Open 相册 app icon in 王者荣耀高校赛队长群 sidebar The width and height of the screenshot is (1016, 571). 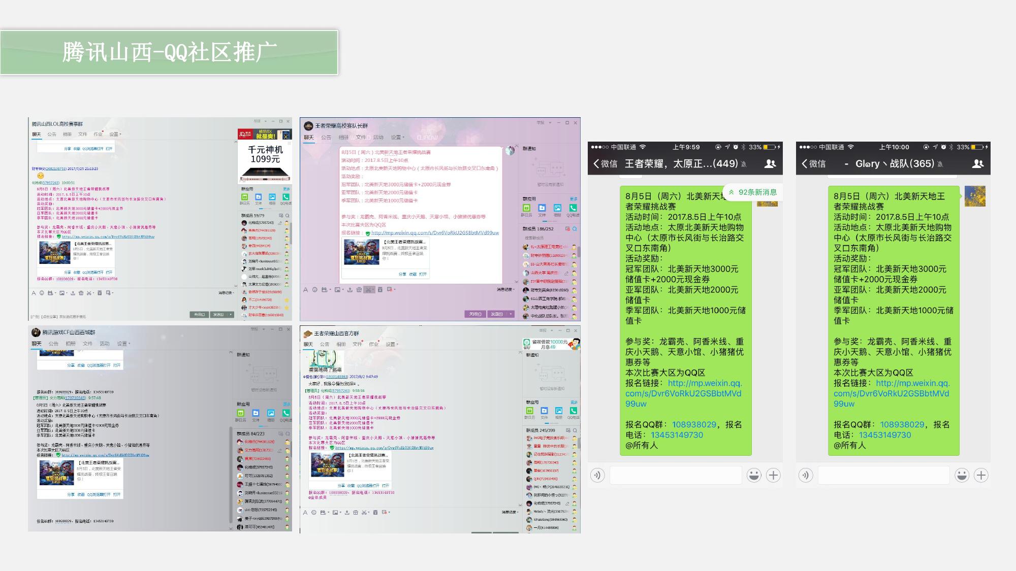click(x=557, y=208)
